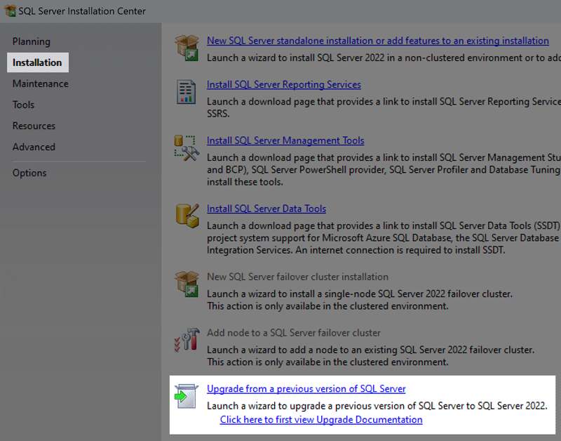Open the Resources section
The width and height of the screenshot is (561, 441).
(34, 126)
